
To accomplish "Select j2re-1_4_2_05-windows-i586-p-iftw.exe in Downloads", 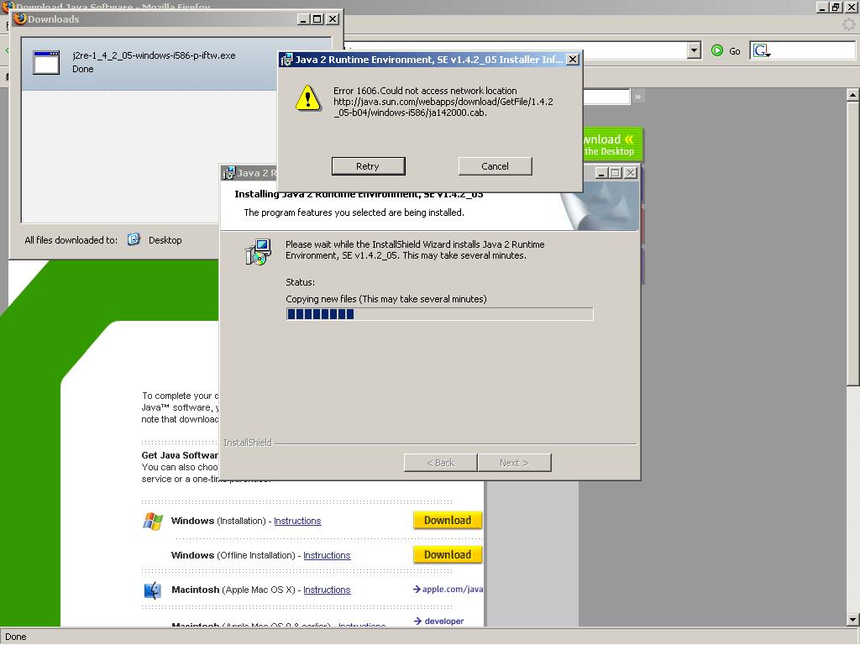I will [149, 62].
